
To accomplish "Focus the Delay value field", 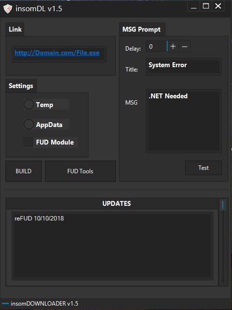I will pyautogui.click(x=156, y=46).
